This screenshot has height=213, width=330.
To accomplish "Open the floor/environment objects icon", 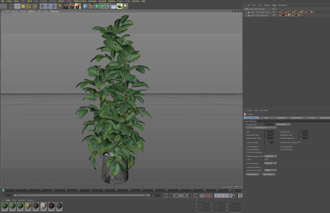I will click(x=114, y=6).
